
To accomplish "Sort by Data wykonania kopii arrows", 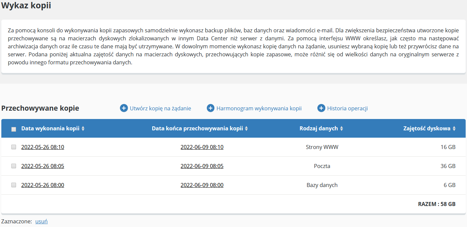I will click(x=83, y=129).
